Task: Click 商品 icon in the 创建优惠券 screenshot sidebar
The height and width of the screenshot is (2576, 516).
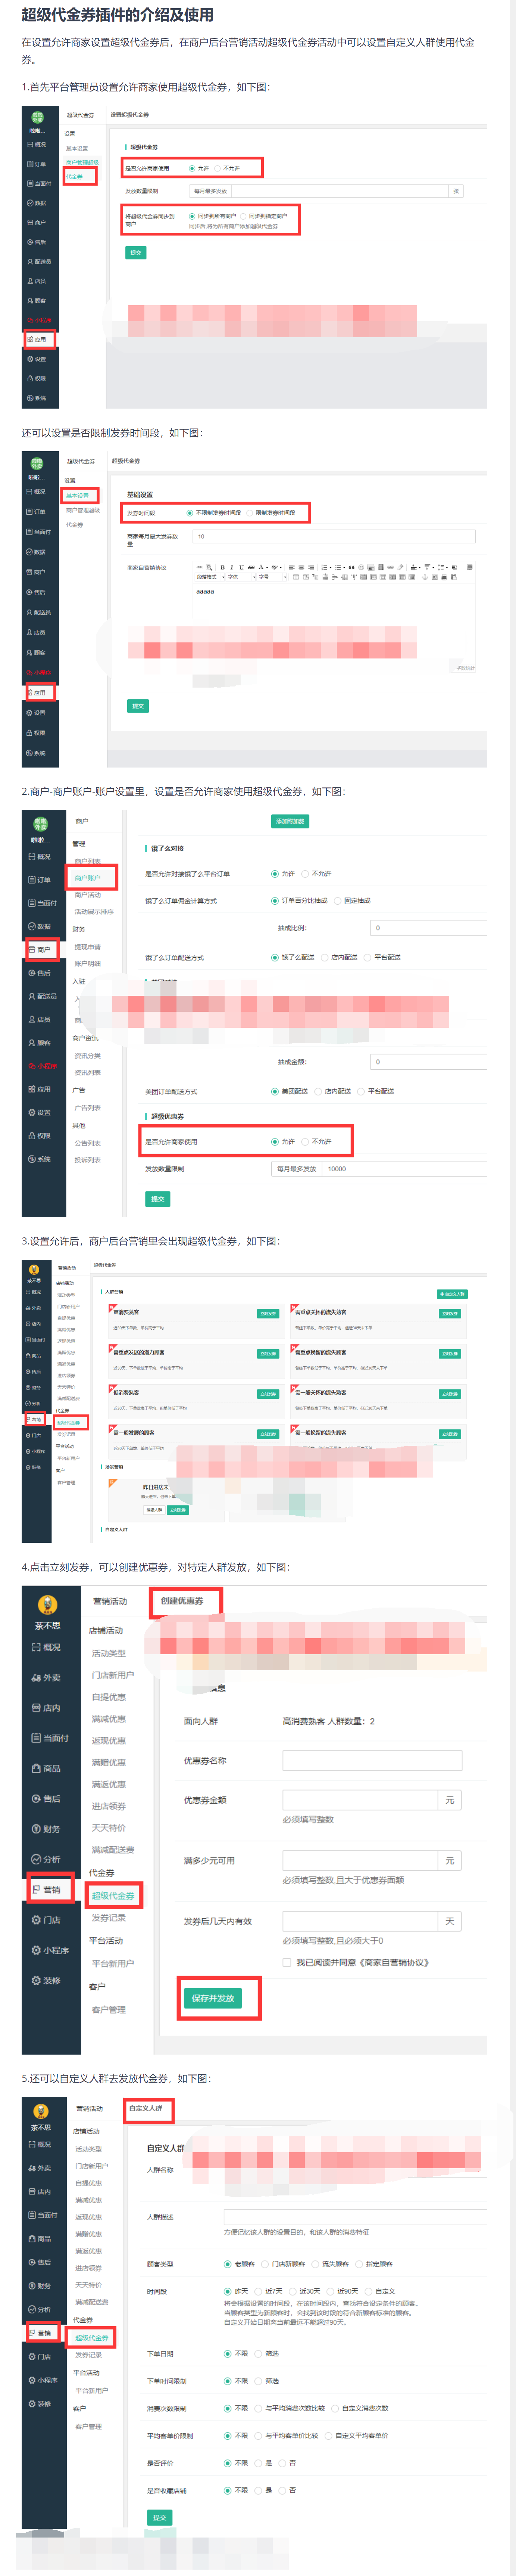Action: pyautogui.click(x=36, y=1768)
